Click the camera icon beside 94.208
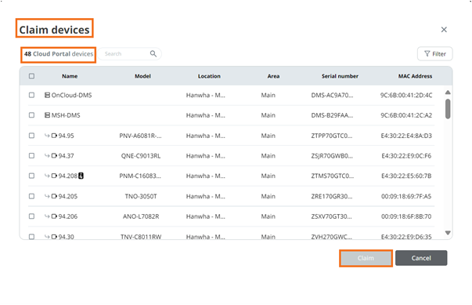This screenshot has height=305, width=472. pos(54,176)
